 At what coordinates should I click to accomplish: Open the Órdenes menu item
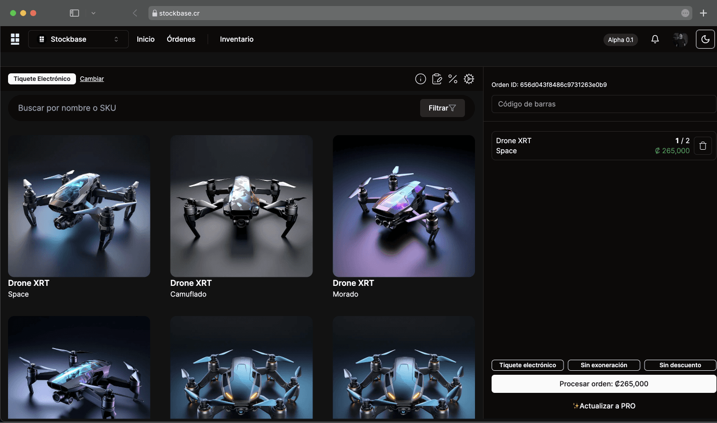pos(181,39)
